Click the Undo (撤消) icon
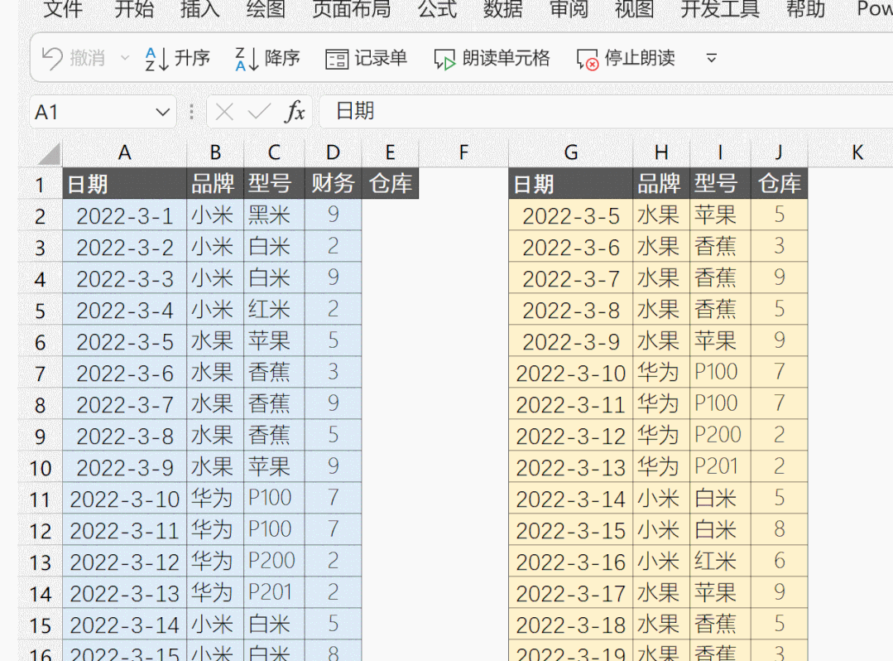This screenshot has width=893, height=661. tap(52, 58)
